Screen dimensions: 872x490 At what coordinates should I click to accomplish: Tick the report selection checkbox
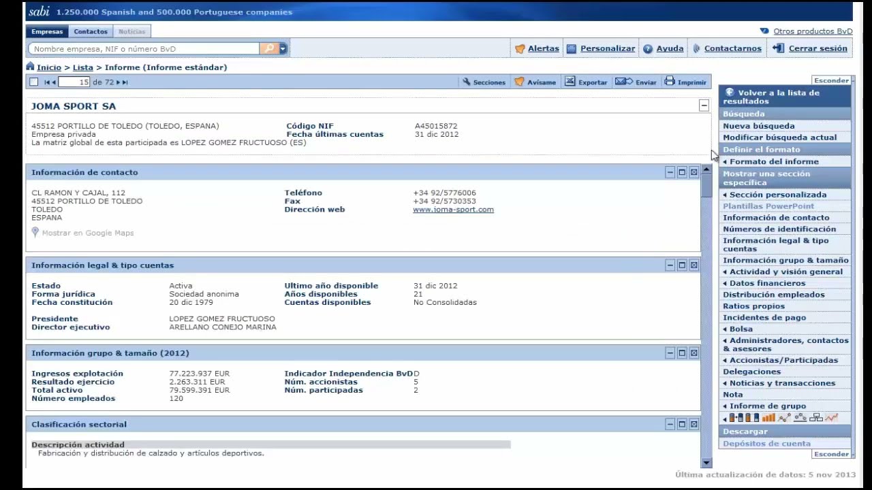point(33,82)
